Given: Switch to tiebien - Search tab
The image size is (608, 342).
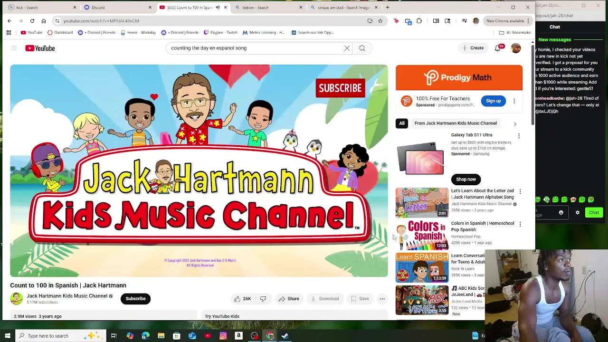Looking at the screenshot, I should click(x=268, y=7).
